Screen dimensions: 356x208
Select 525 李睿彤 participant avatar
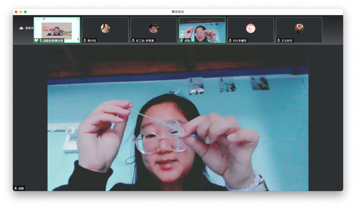pyautogui.click(x=250, y=28)
